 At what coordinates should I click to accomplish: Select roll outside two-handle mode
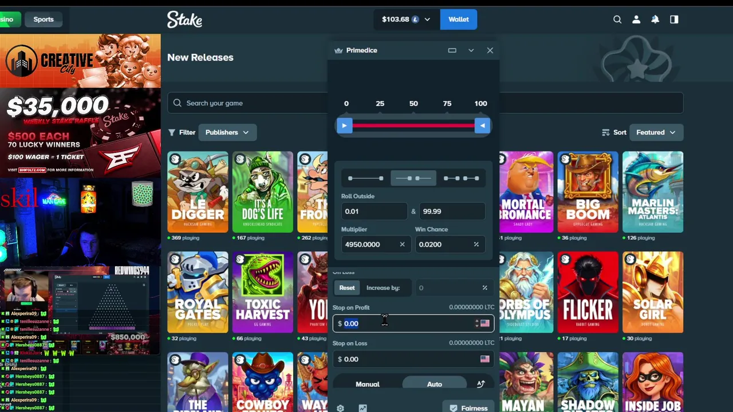pyautogui.click(x=413, y=179)
